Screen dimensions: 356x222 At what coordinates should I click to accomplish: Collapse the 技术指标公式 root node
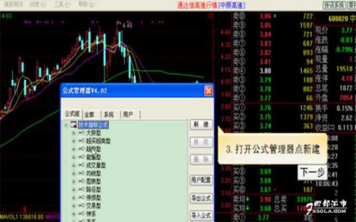[x=66, y=125]
